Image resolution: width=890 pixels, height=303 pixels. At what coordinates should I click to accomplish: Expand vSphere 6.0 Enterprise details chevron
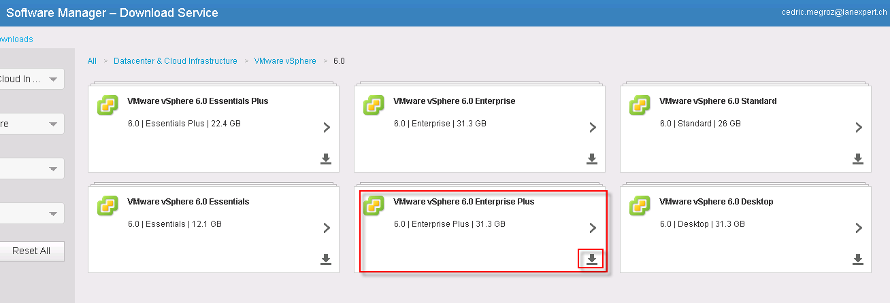click(593, 127)
